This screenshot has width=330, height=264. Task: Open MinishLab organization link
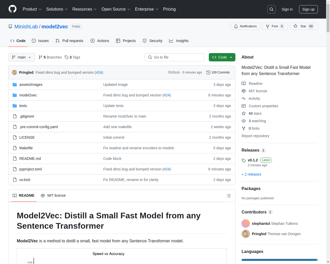pyautogui.click(x=26, y=27)
